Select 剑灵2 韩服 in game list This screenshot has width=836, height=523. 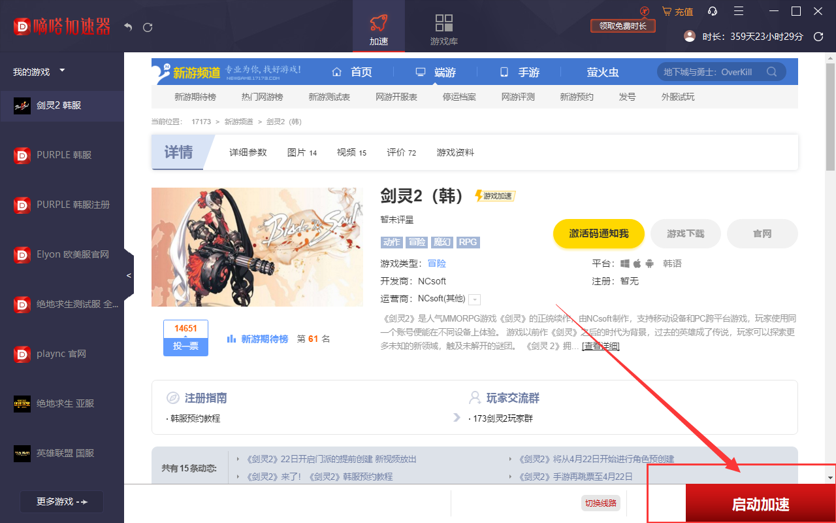(62, 105)
